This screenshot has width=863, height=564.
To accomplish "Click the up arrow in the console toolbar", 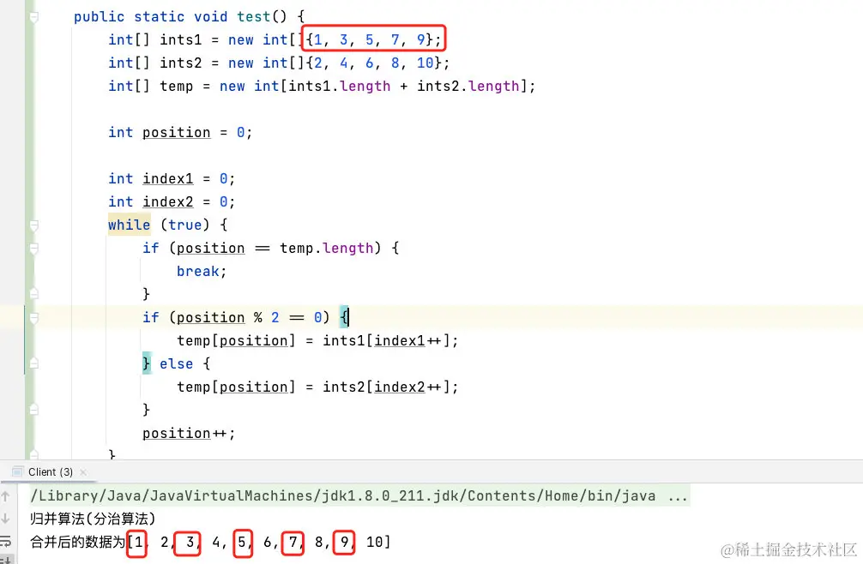I will (5, 496).
